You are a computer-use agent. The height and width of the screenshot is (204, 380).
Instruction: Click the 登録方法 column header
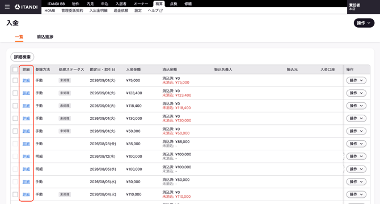(43, 70)
